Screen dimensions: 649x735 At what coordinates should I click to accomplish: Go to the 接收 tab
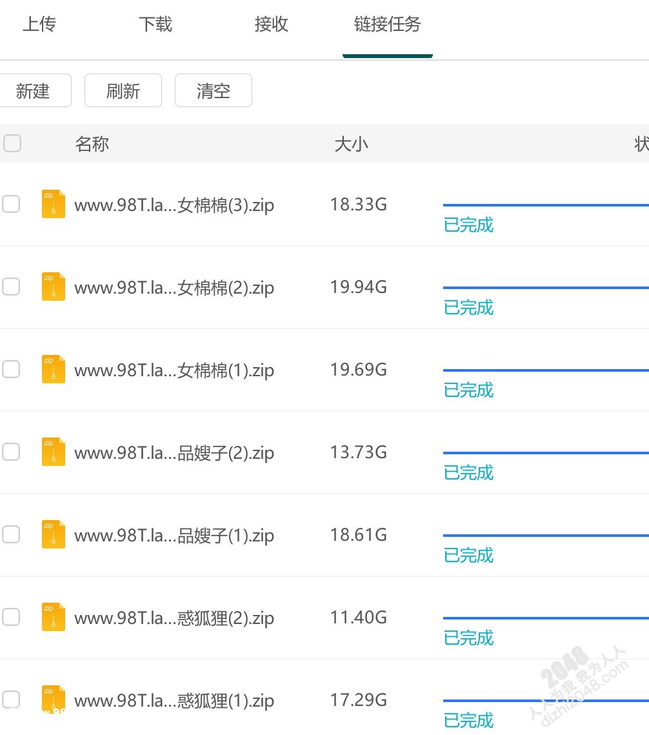pos(271,25)
